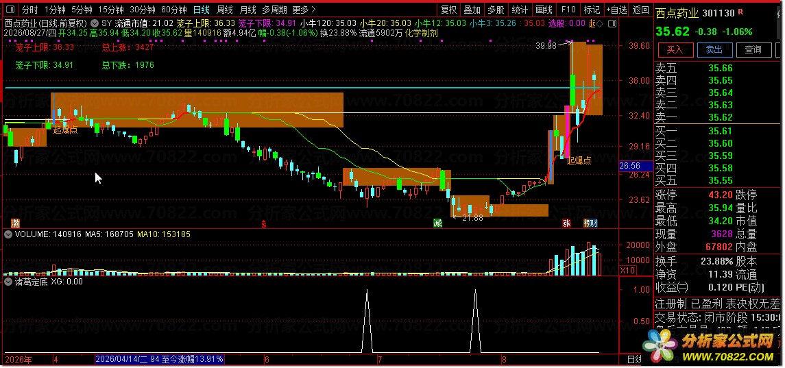Viewport: 785px width, 368px height.
Task: Click the 化学制剂 sector label
Action: [422, 33]
